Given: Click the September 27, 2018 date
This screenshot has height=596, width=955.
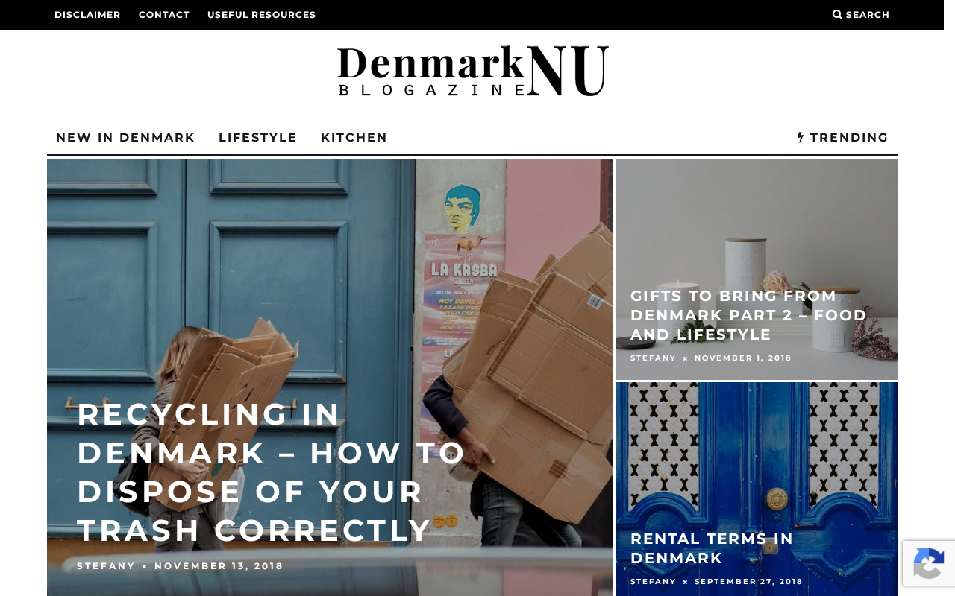Looking at the screenshot, I should [748, 582].
